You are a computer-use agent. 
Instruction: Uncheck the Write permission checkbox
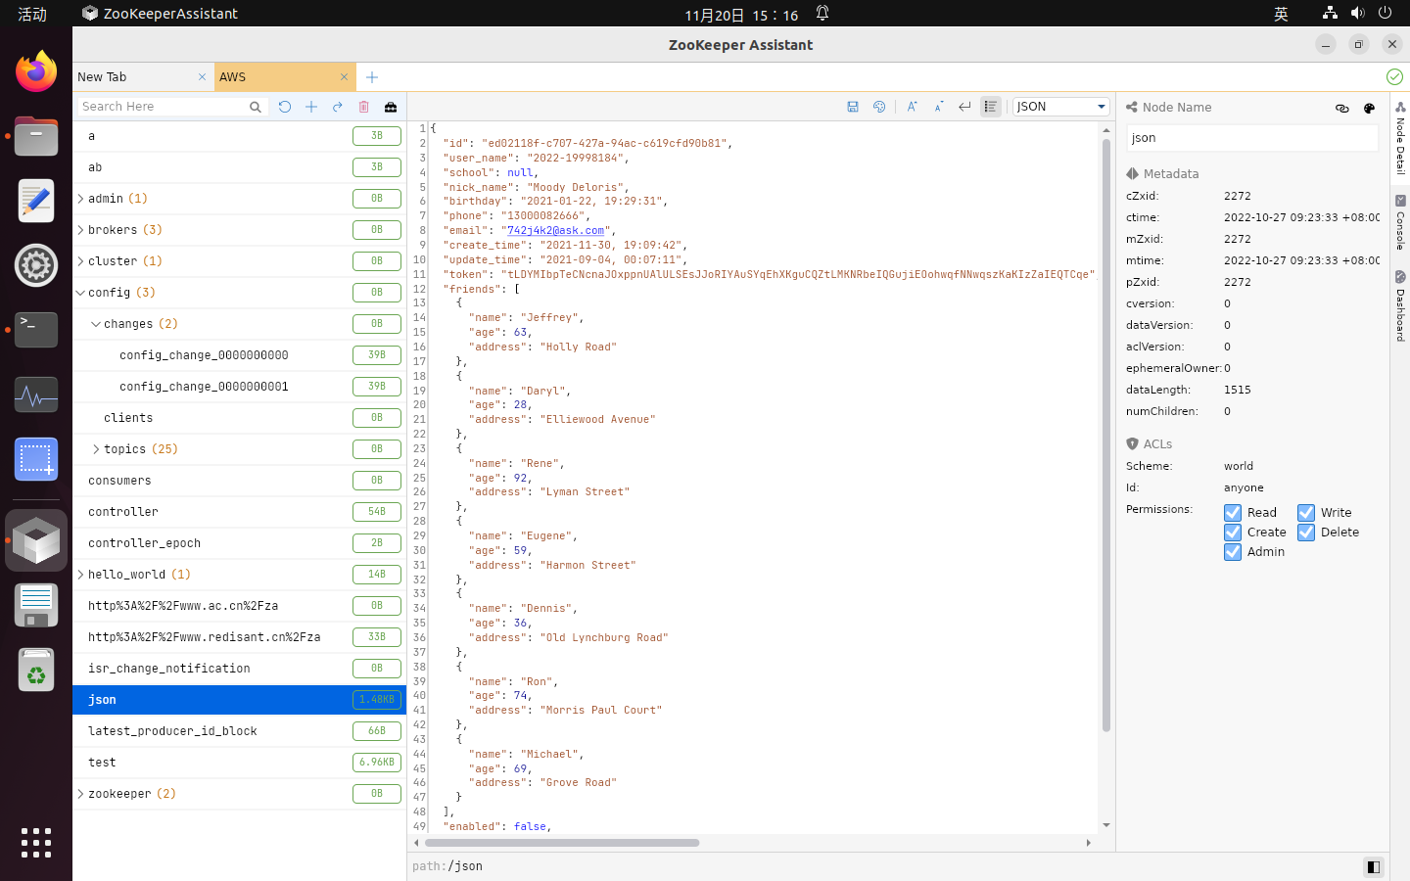point(1306,513)
